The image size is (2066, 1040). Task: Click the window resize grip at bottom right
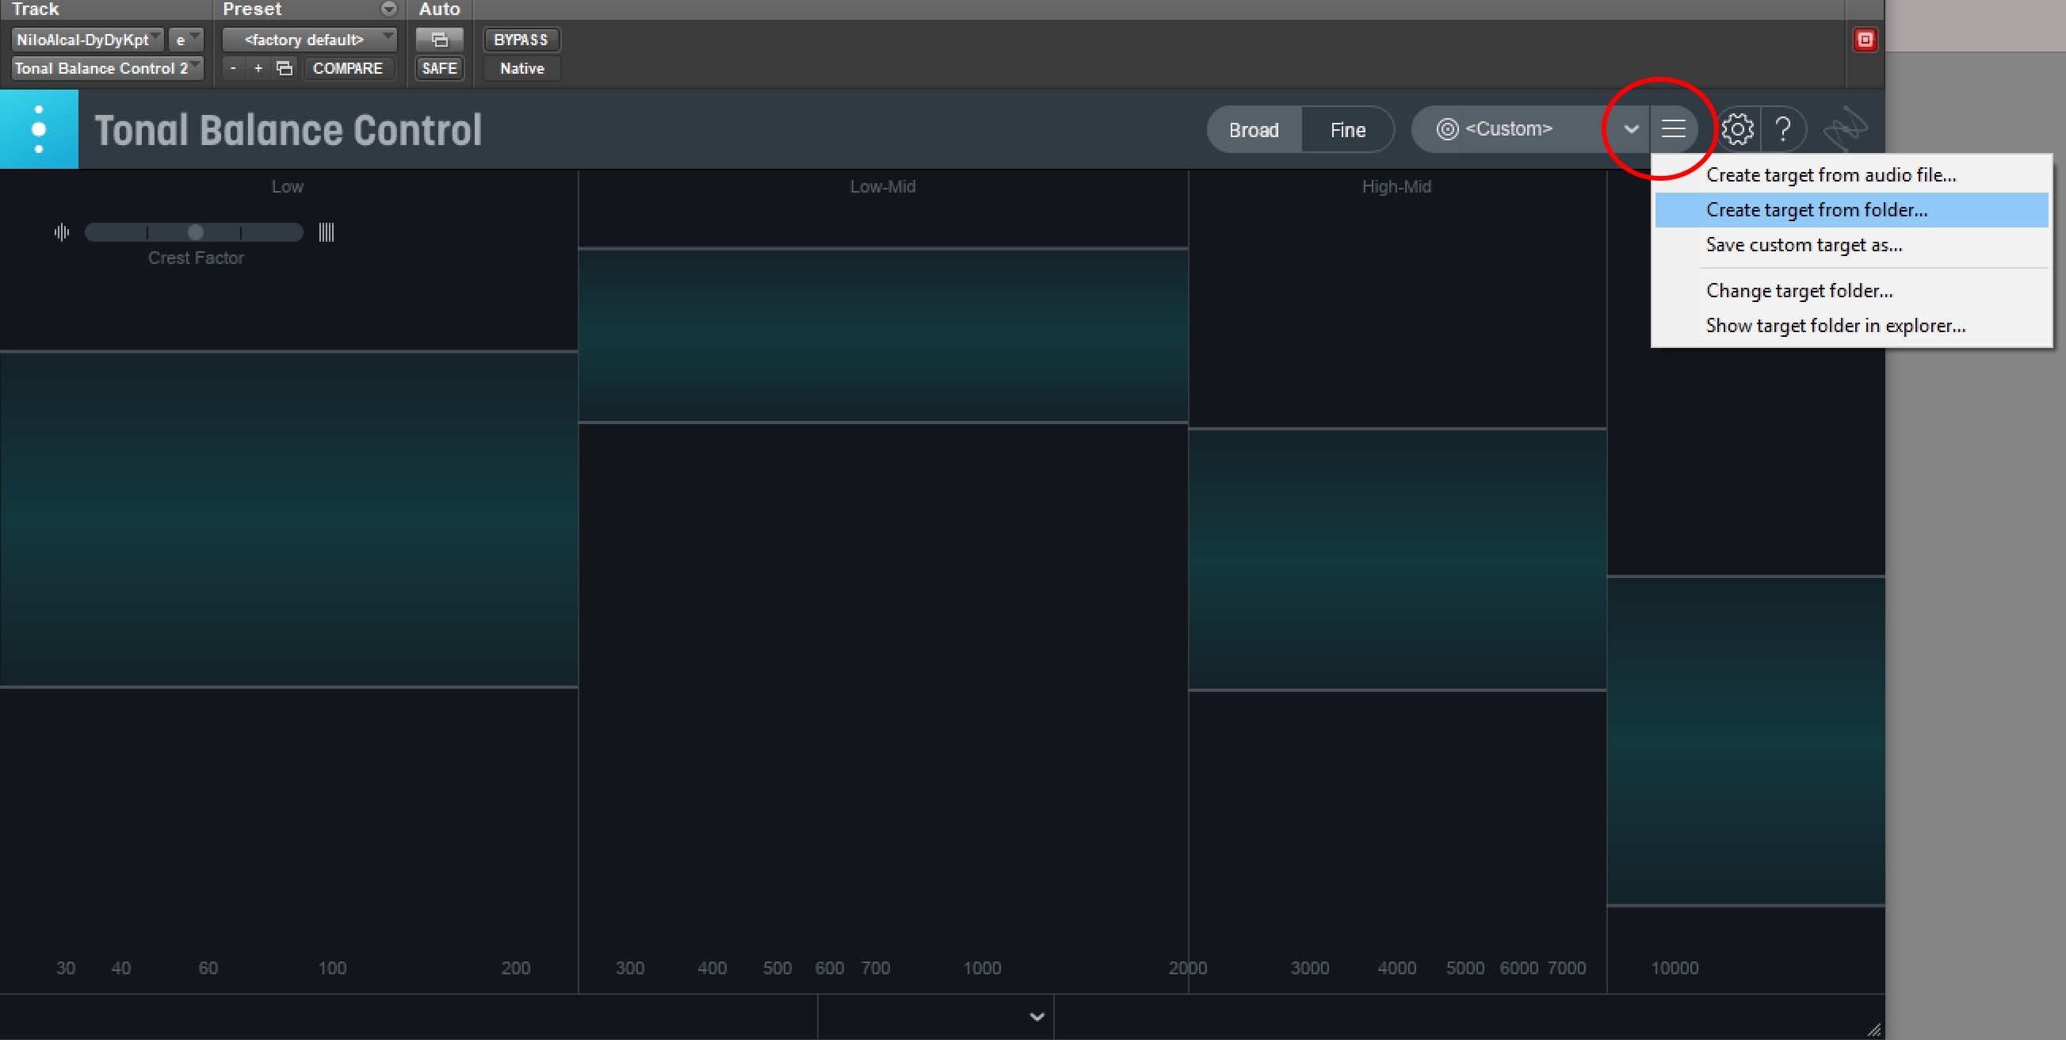(x=1873, y=1029)
